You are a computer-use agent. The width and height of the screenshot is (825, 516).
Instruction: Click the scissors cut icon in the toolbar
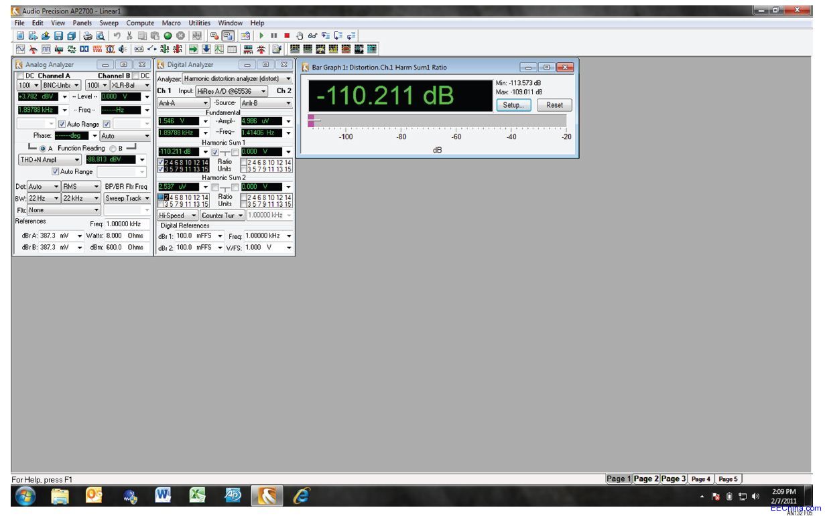pyautogui.click(x=129, y=35)
